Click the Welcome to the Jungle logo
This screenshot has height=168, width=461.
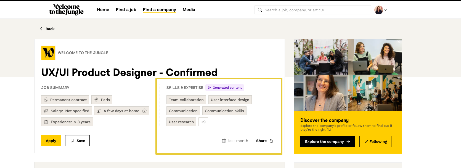pyautogui.click(x=66, y=10)
